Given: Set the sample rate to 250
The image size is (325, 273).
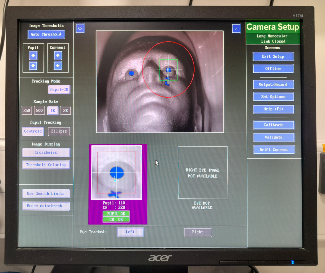Looking at the screenshot, I should coord(27,111).
